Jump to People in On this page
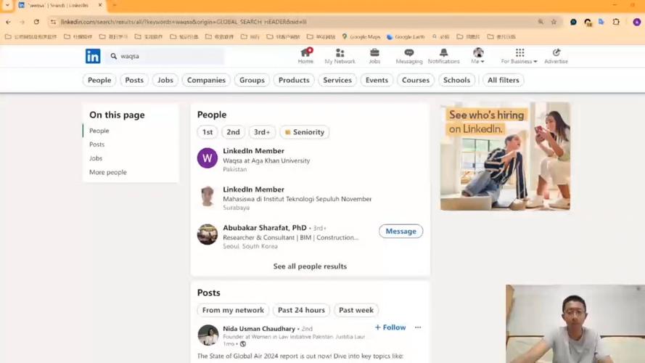The height and width of the screenshot is (363, 645). click(99, 131)
